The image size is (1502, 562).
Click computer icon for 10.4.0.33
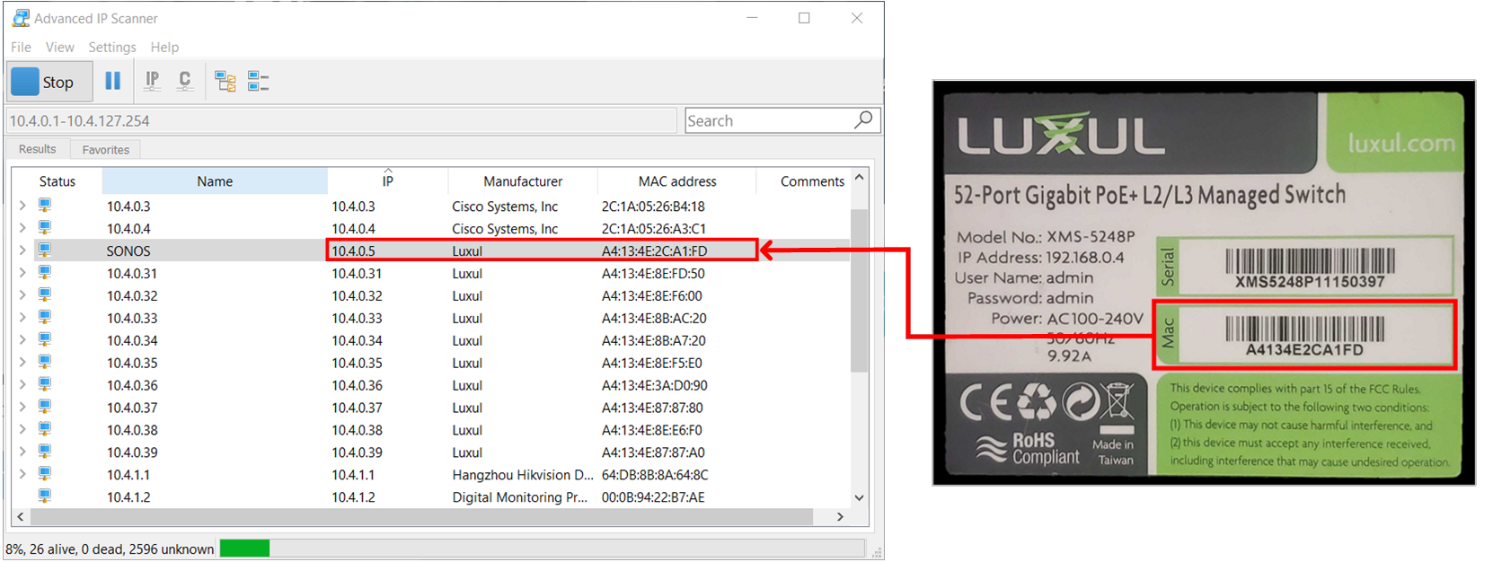tap(45, 317)
